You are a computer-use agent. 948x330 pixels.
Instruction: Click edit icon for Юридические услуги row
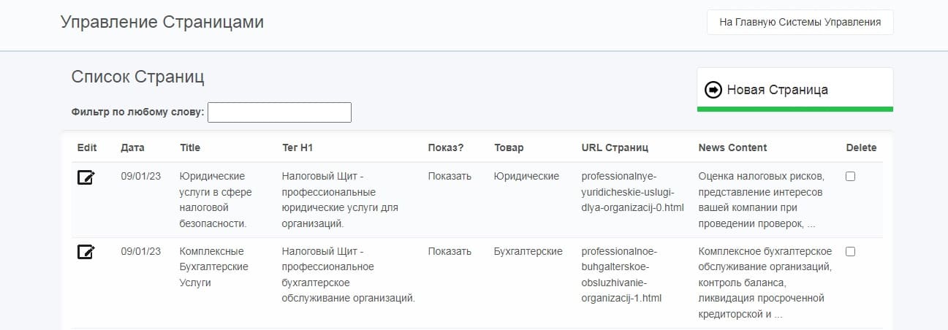[86, 177]
